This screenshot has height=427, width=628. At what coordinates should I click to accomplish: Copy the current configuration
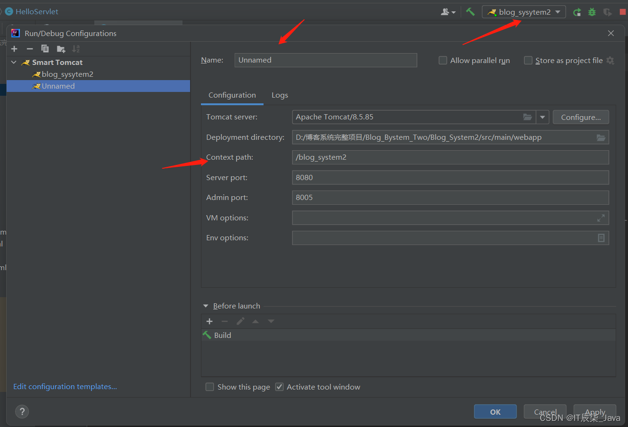[45, 48]
